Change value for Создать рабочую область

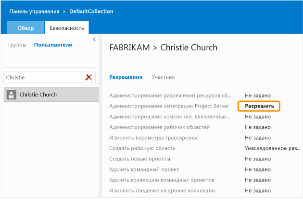[272, 148]
